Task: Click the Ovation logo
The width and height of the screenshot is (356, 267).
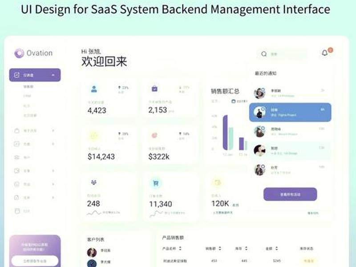Action: [33, 53]
